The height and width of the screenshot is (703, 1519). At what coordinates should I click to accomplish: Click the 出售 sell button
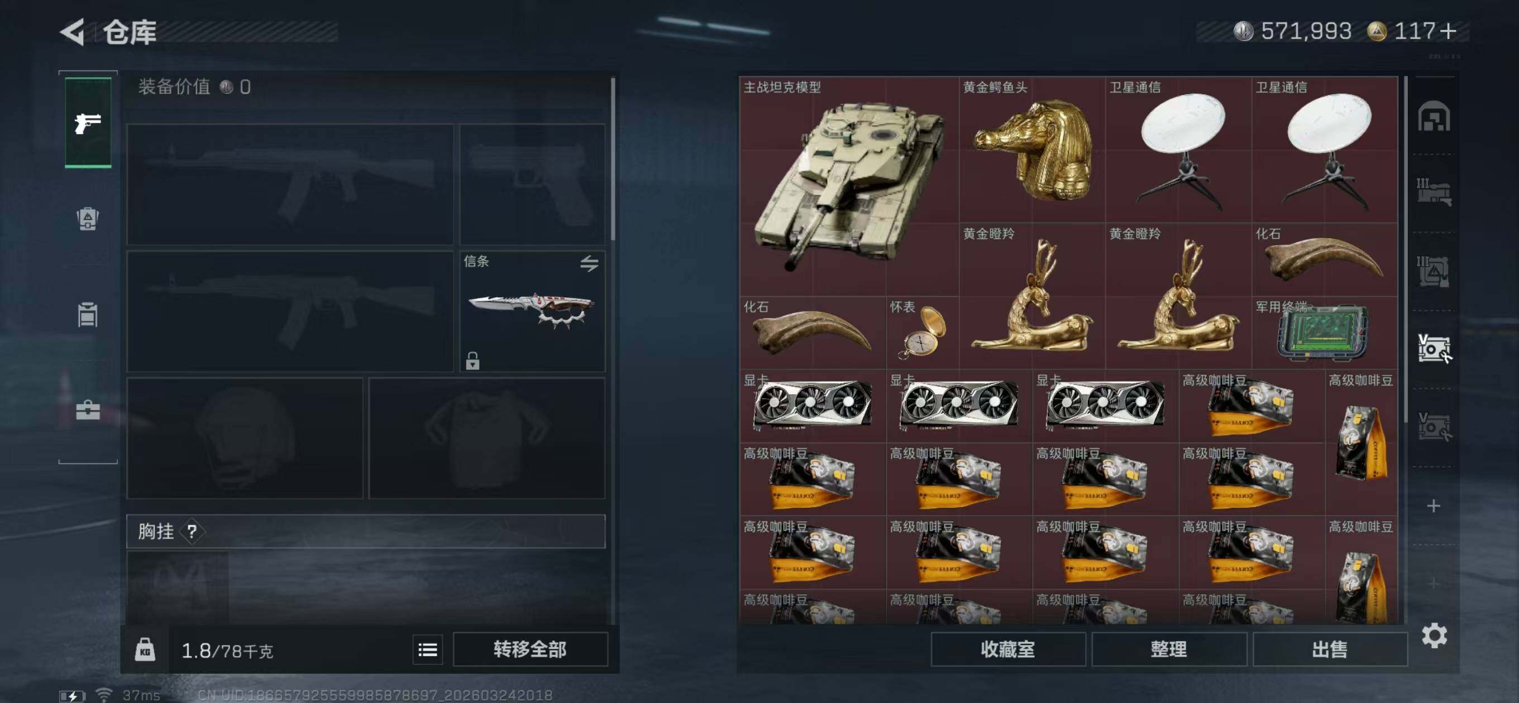tap(1330, 649)
